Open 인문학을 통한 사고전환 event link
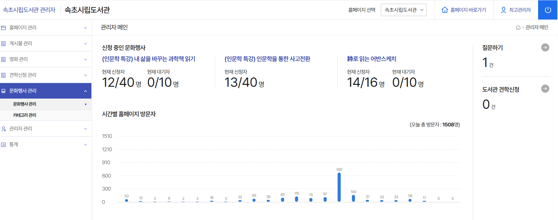558x220 pixels. [x=267, y=59]
